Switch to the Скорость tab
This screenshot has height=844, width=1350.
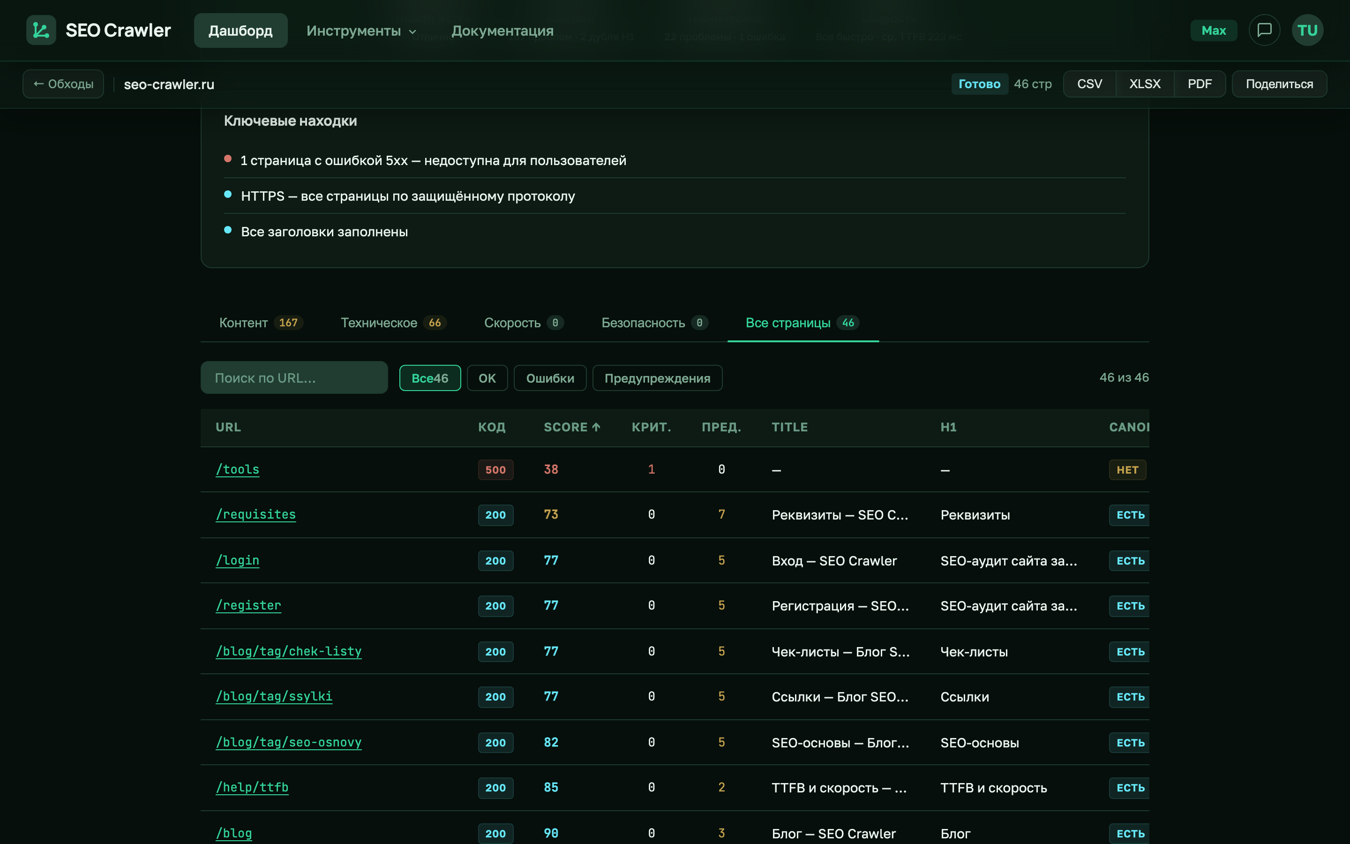[524, 323]
